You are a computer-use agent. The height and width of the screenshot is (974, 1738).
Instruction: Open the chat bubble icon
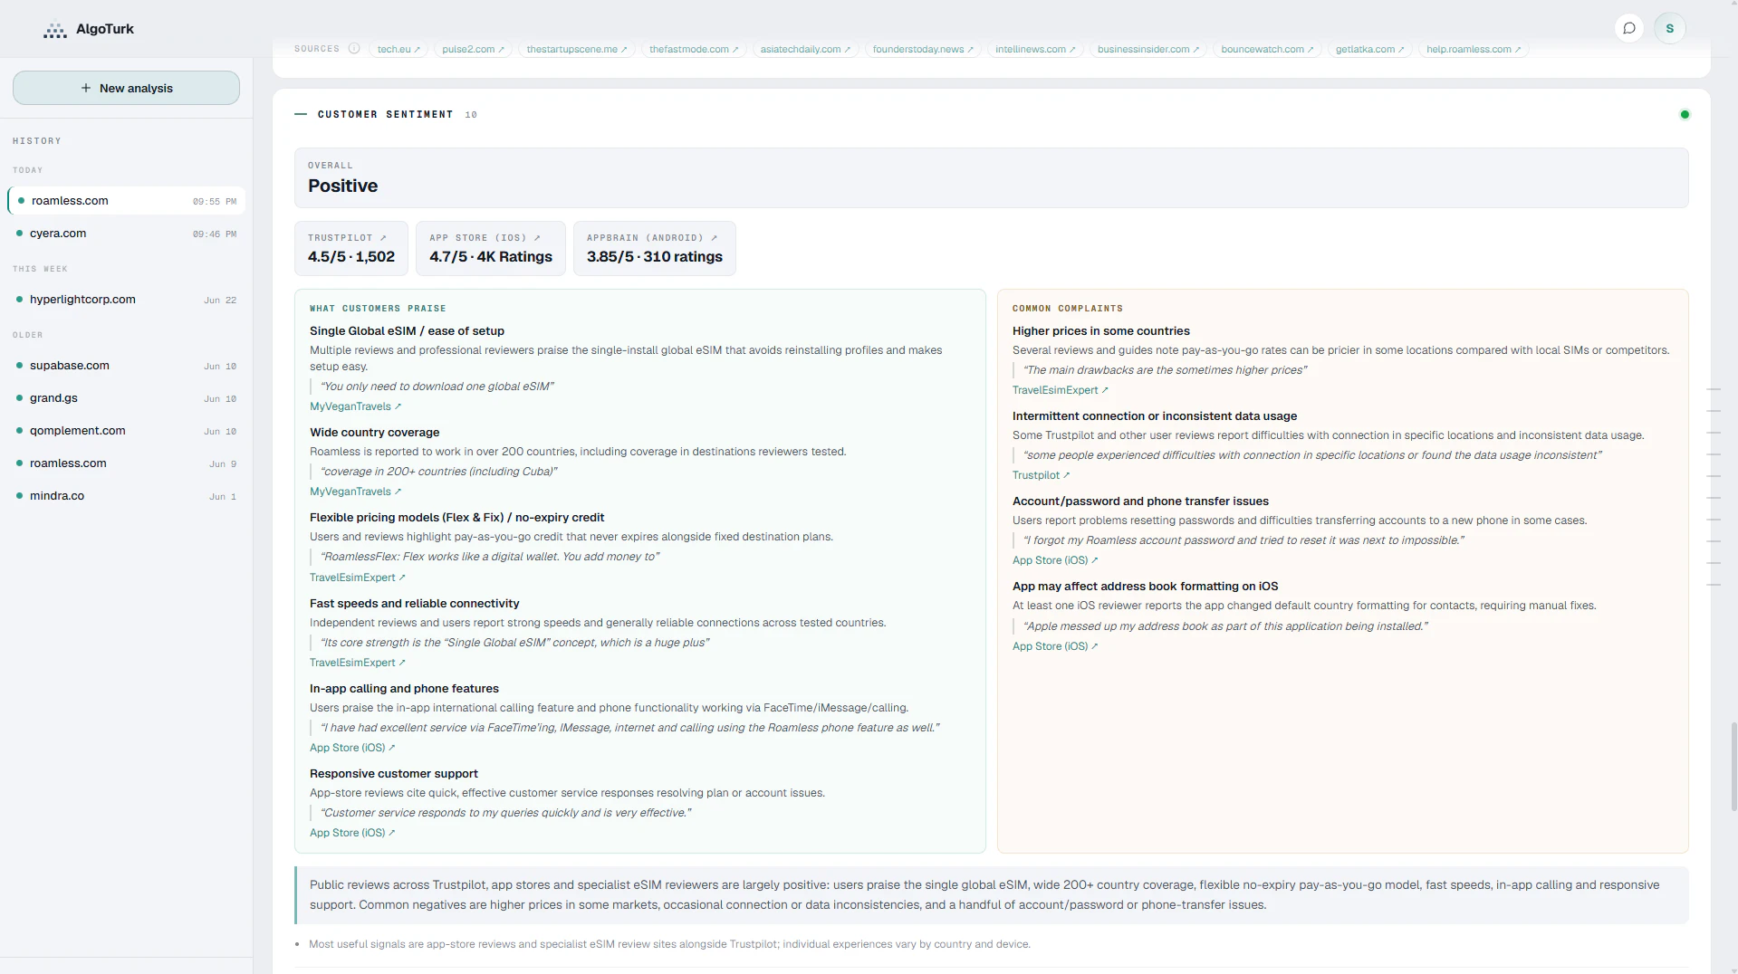point(1629,28)
